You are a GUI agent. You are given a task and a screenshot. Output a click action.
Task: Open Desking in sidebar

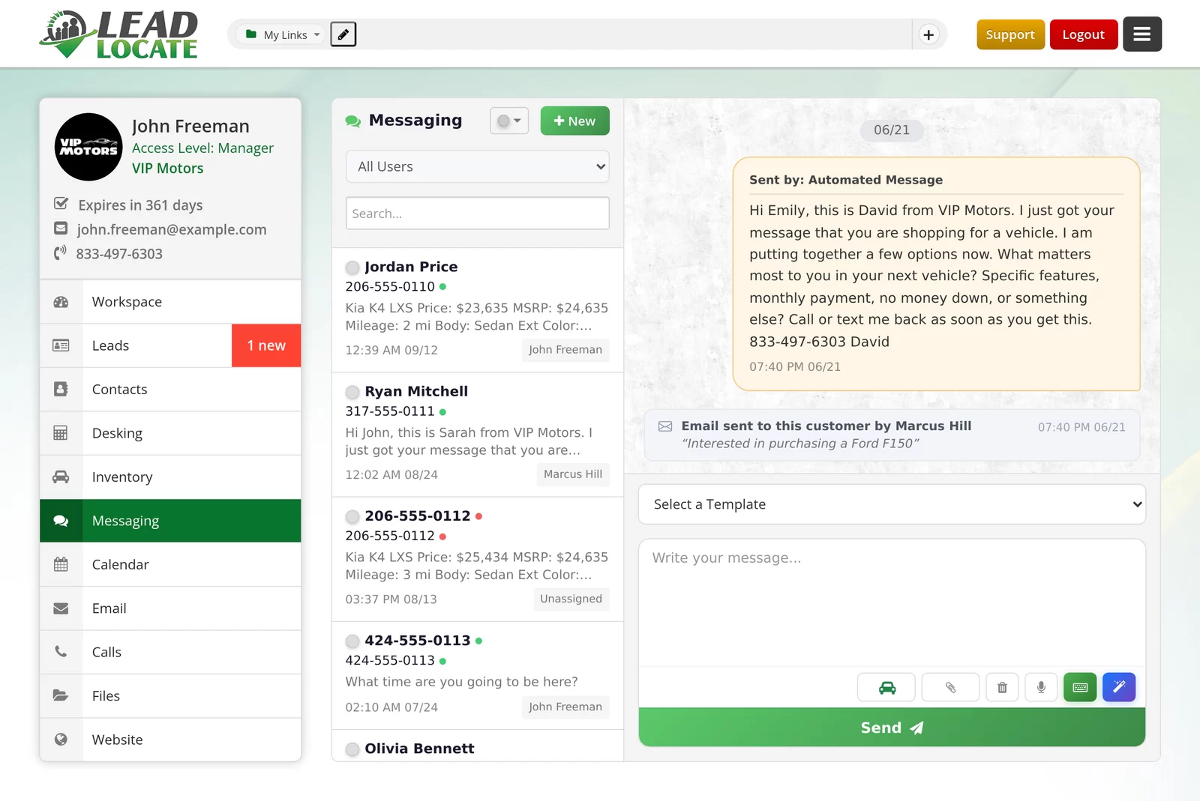[x=170, y=433]
